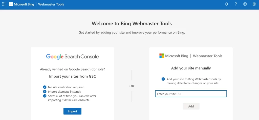The image size is (259, 120).
Task: Click the feedback smiley icon
Action: (245, 4)
